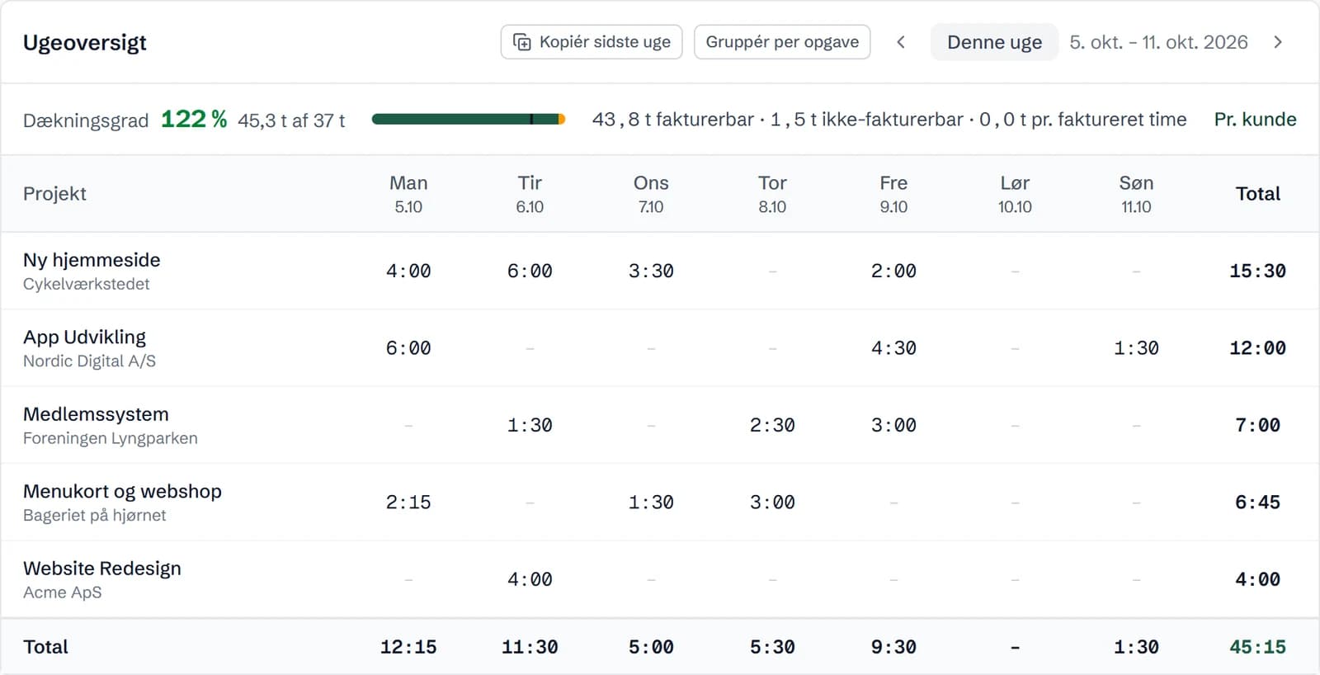Image resolution: width=1320 pixels, height=675 pixels.
Task: Edit Ny hjemmeside Friday cell 2:00
Action: (x=893, y=271)
